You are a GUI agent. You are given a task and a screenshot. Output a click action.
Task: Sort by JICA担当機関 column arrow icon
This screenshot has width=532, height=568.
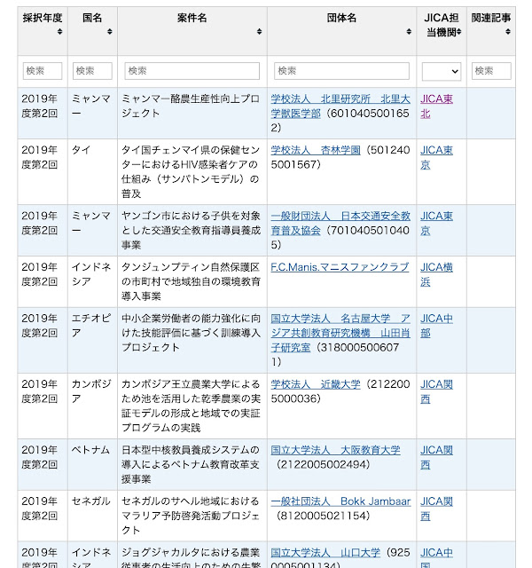tap(459, 32)
